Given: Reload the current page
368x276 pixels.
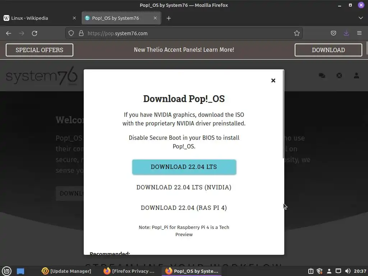Looking at the screenshot, I should (34, 33).
